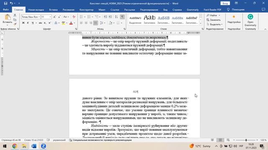
Task: Toggle Bold (Ж) formatting
Action: (x=23, y=23)
